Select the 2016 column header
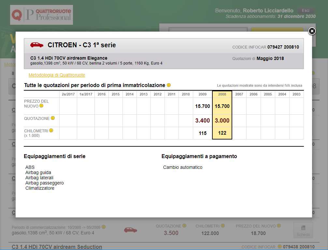This screenshot has height=250, width=328. point(102,94)
